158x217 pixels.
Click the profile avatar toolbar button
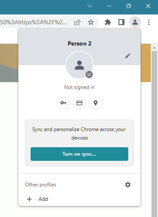click(x=135, y=22)
